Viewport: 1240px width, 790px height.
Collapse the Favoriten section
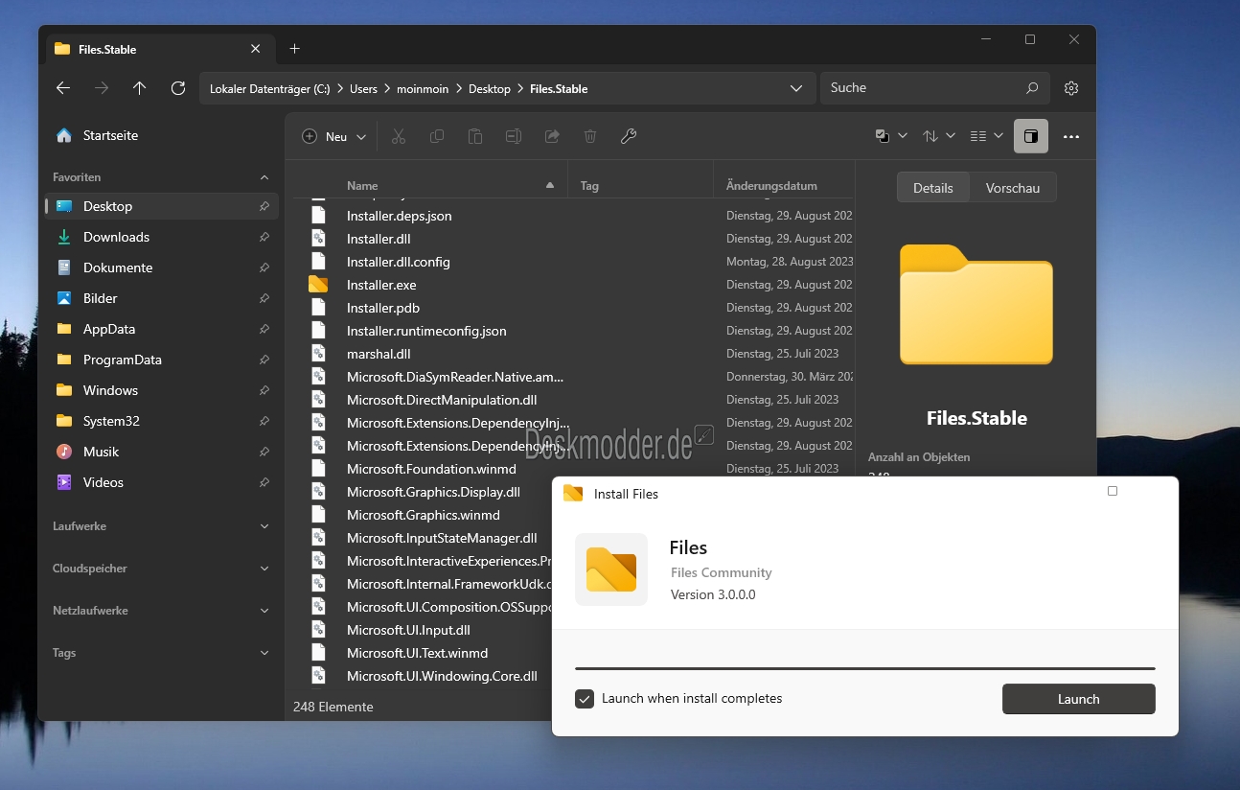point(264,177)
